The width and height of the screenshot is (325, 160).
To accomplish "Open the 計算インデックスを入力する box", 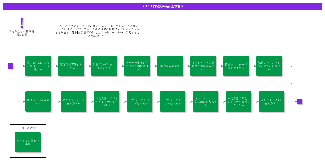I will [x=104, y=66].
